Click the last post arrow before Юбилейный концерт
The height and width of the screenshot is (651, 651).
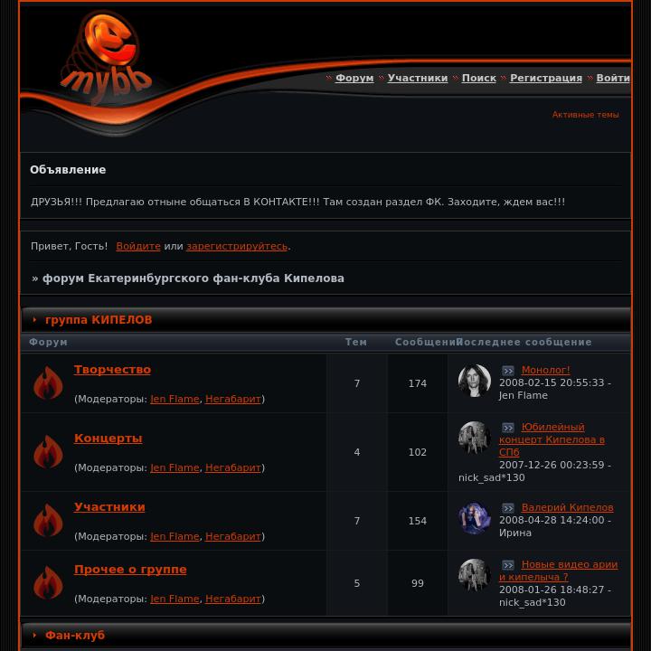[x=508, y=427]
